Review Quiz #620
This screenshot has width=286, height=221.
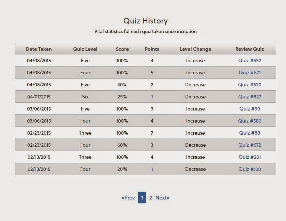coord(249,85)
